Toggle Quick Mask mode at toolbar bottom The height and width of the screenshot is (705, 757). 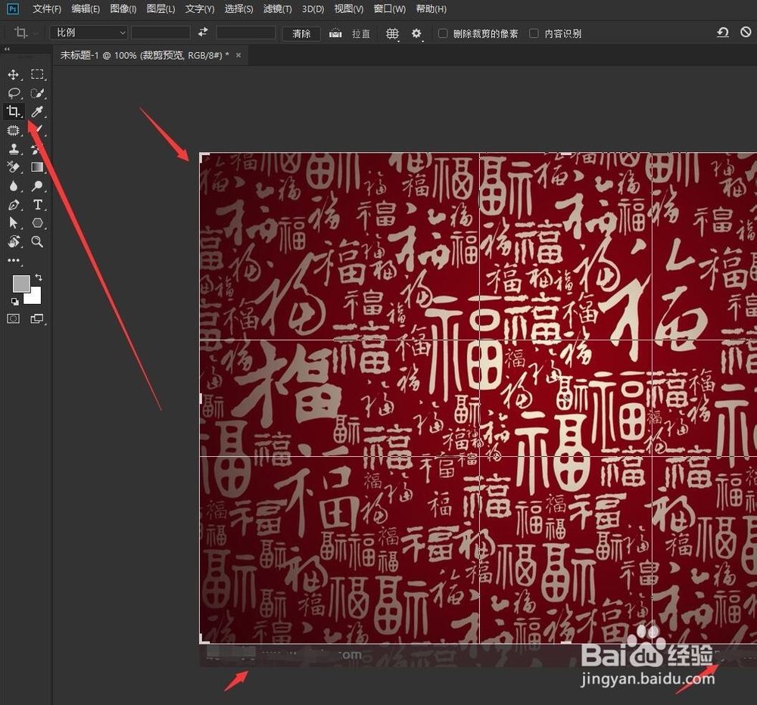[x=13, y=318]
